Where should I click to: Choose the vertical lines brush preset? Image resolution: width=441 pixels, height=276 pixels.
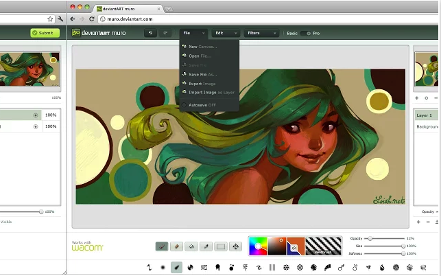pyautogui.click(x=272, y=267)
